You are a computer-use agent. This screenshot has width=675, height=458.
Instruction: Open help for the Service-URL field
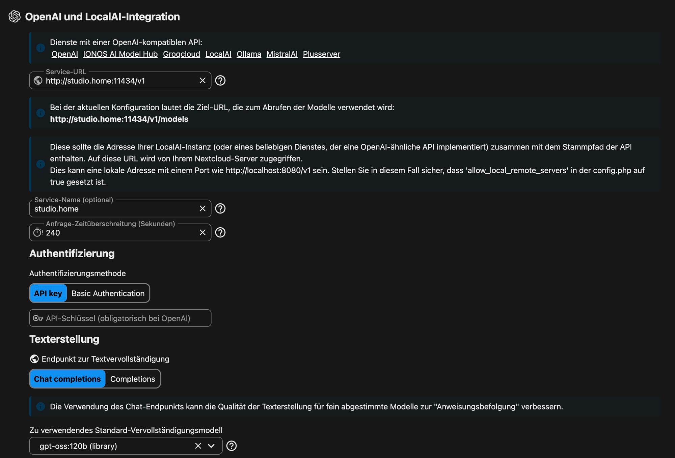[x=220, y=81]
